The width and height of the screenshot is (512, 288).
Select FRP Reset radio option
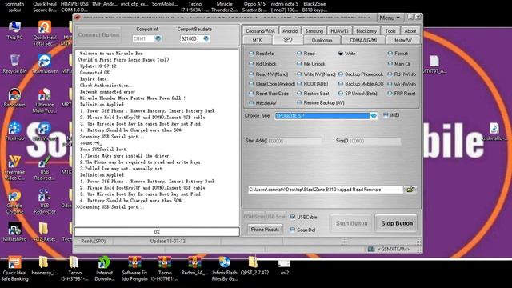pyautogui.click(x=390, y=94)
